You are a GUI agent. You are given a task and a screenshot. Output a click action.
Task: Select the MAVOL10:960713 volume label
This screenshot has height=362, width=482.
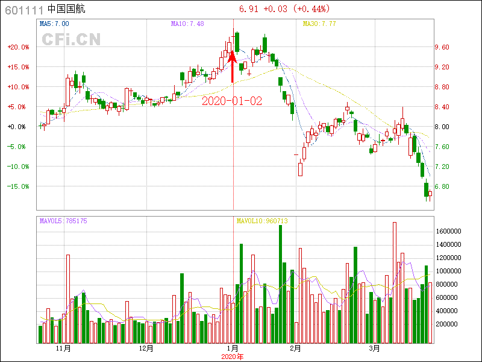262,221
